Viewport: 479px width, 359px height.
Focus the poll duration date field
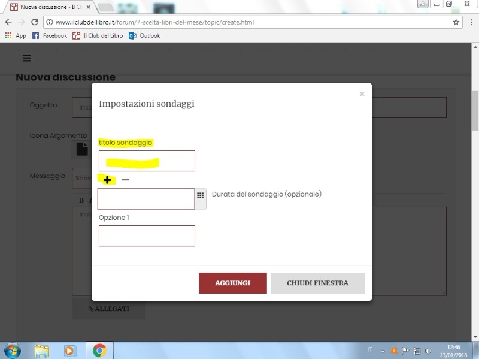[146, 199]
